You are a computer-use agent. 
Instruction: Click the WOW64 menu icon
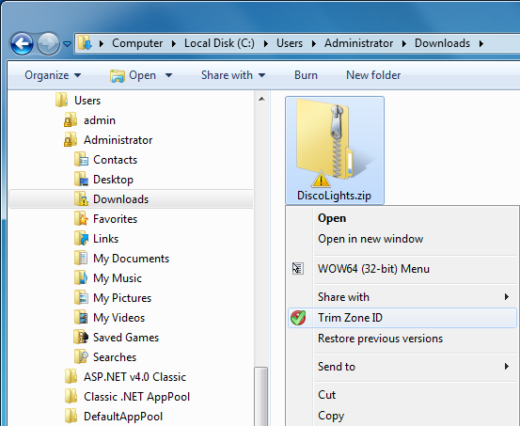(x=298, y=268)
